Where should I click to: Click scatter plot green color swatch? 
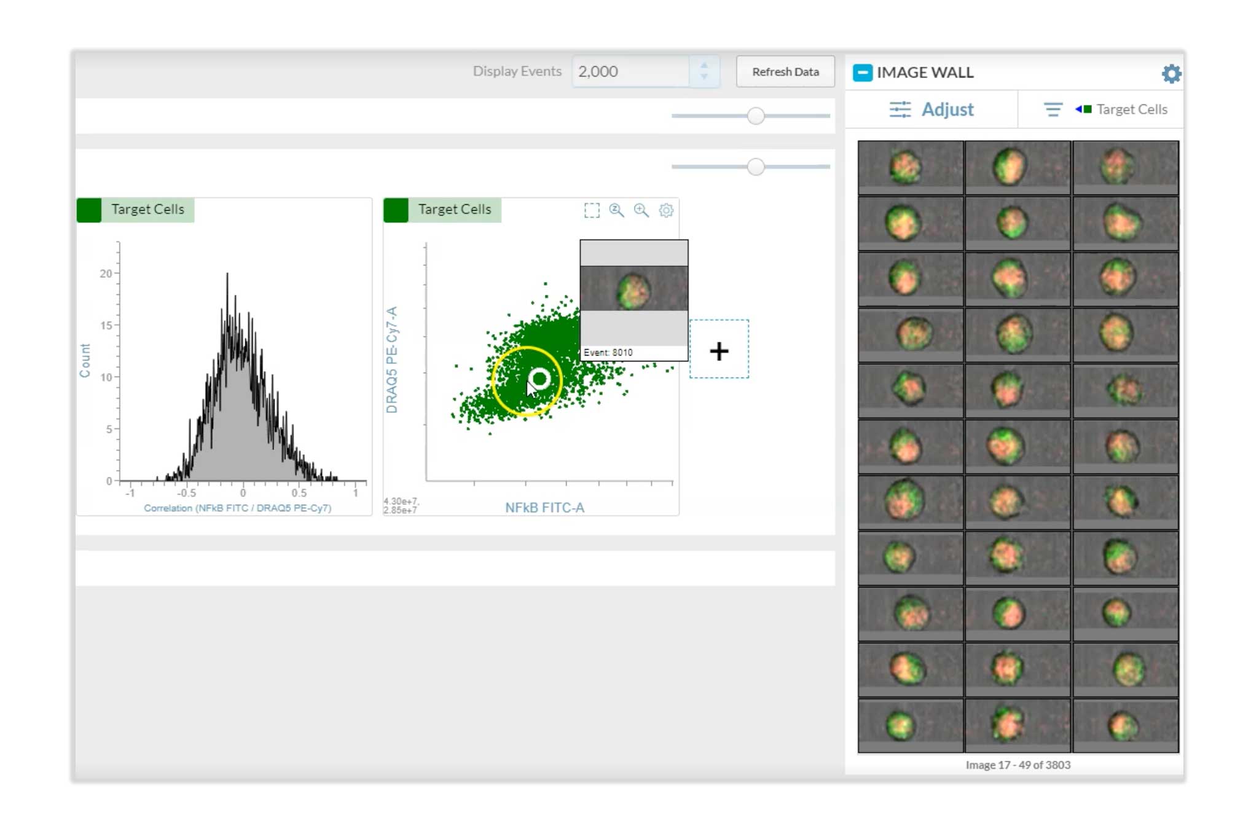pos(396,210)
